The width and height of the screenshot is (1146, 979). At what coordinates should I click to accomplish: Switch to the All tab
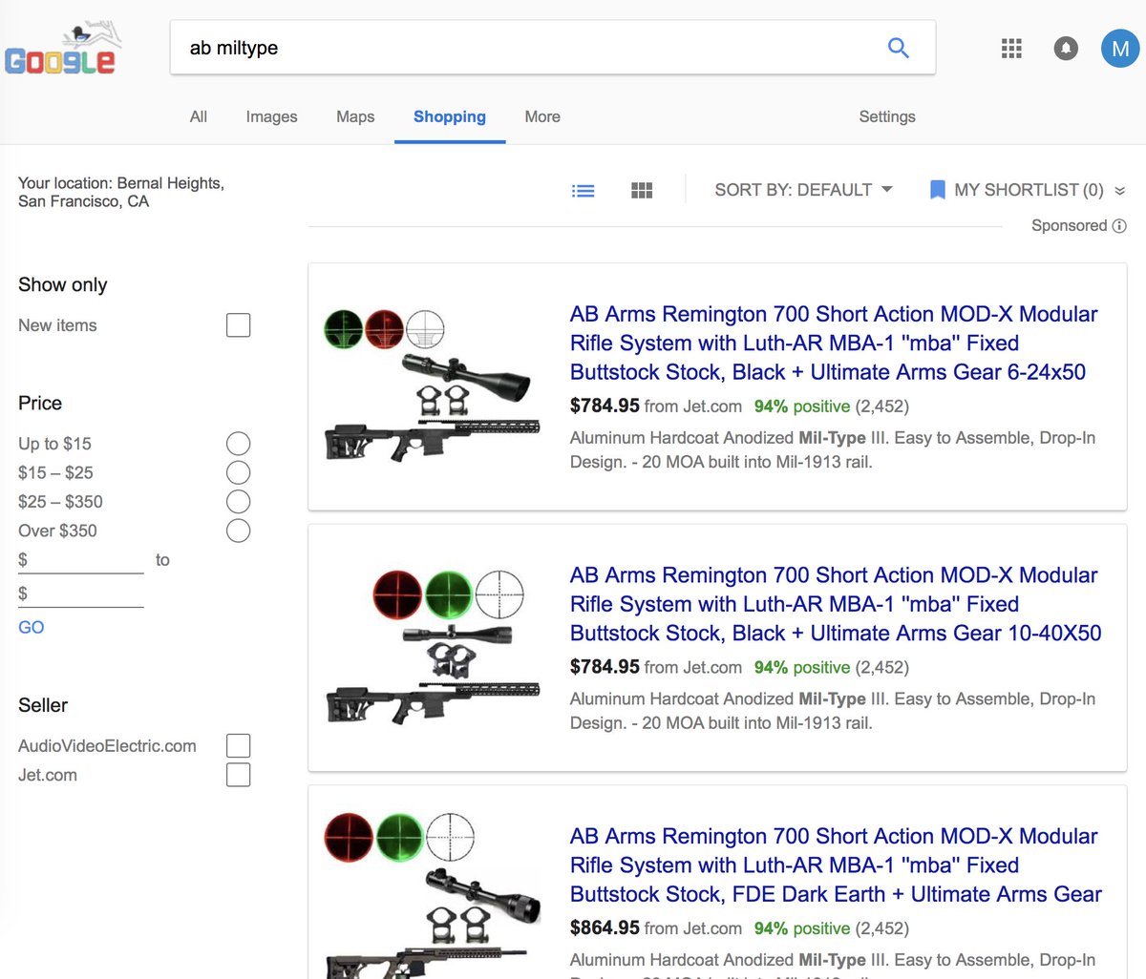pyautogui.click(x=199, y=116)
